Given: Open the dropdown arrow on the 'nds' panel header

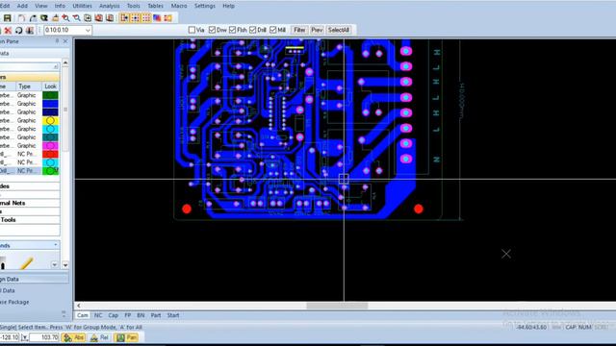Looking at the screenshot, I should (56, 245).
